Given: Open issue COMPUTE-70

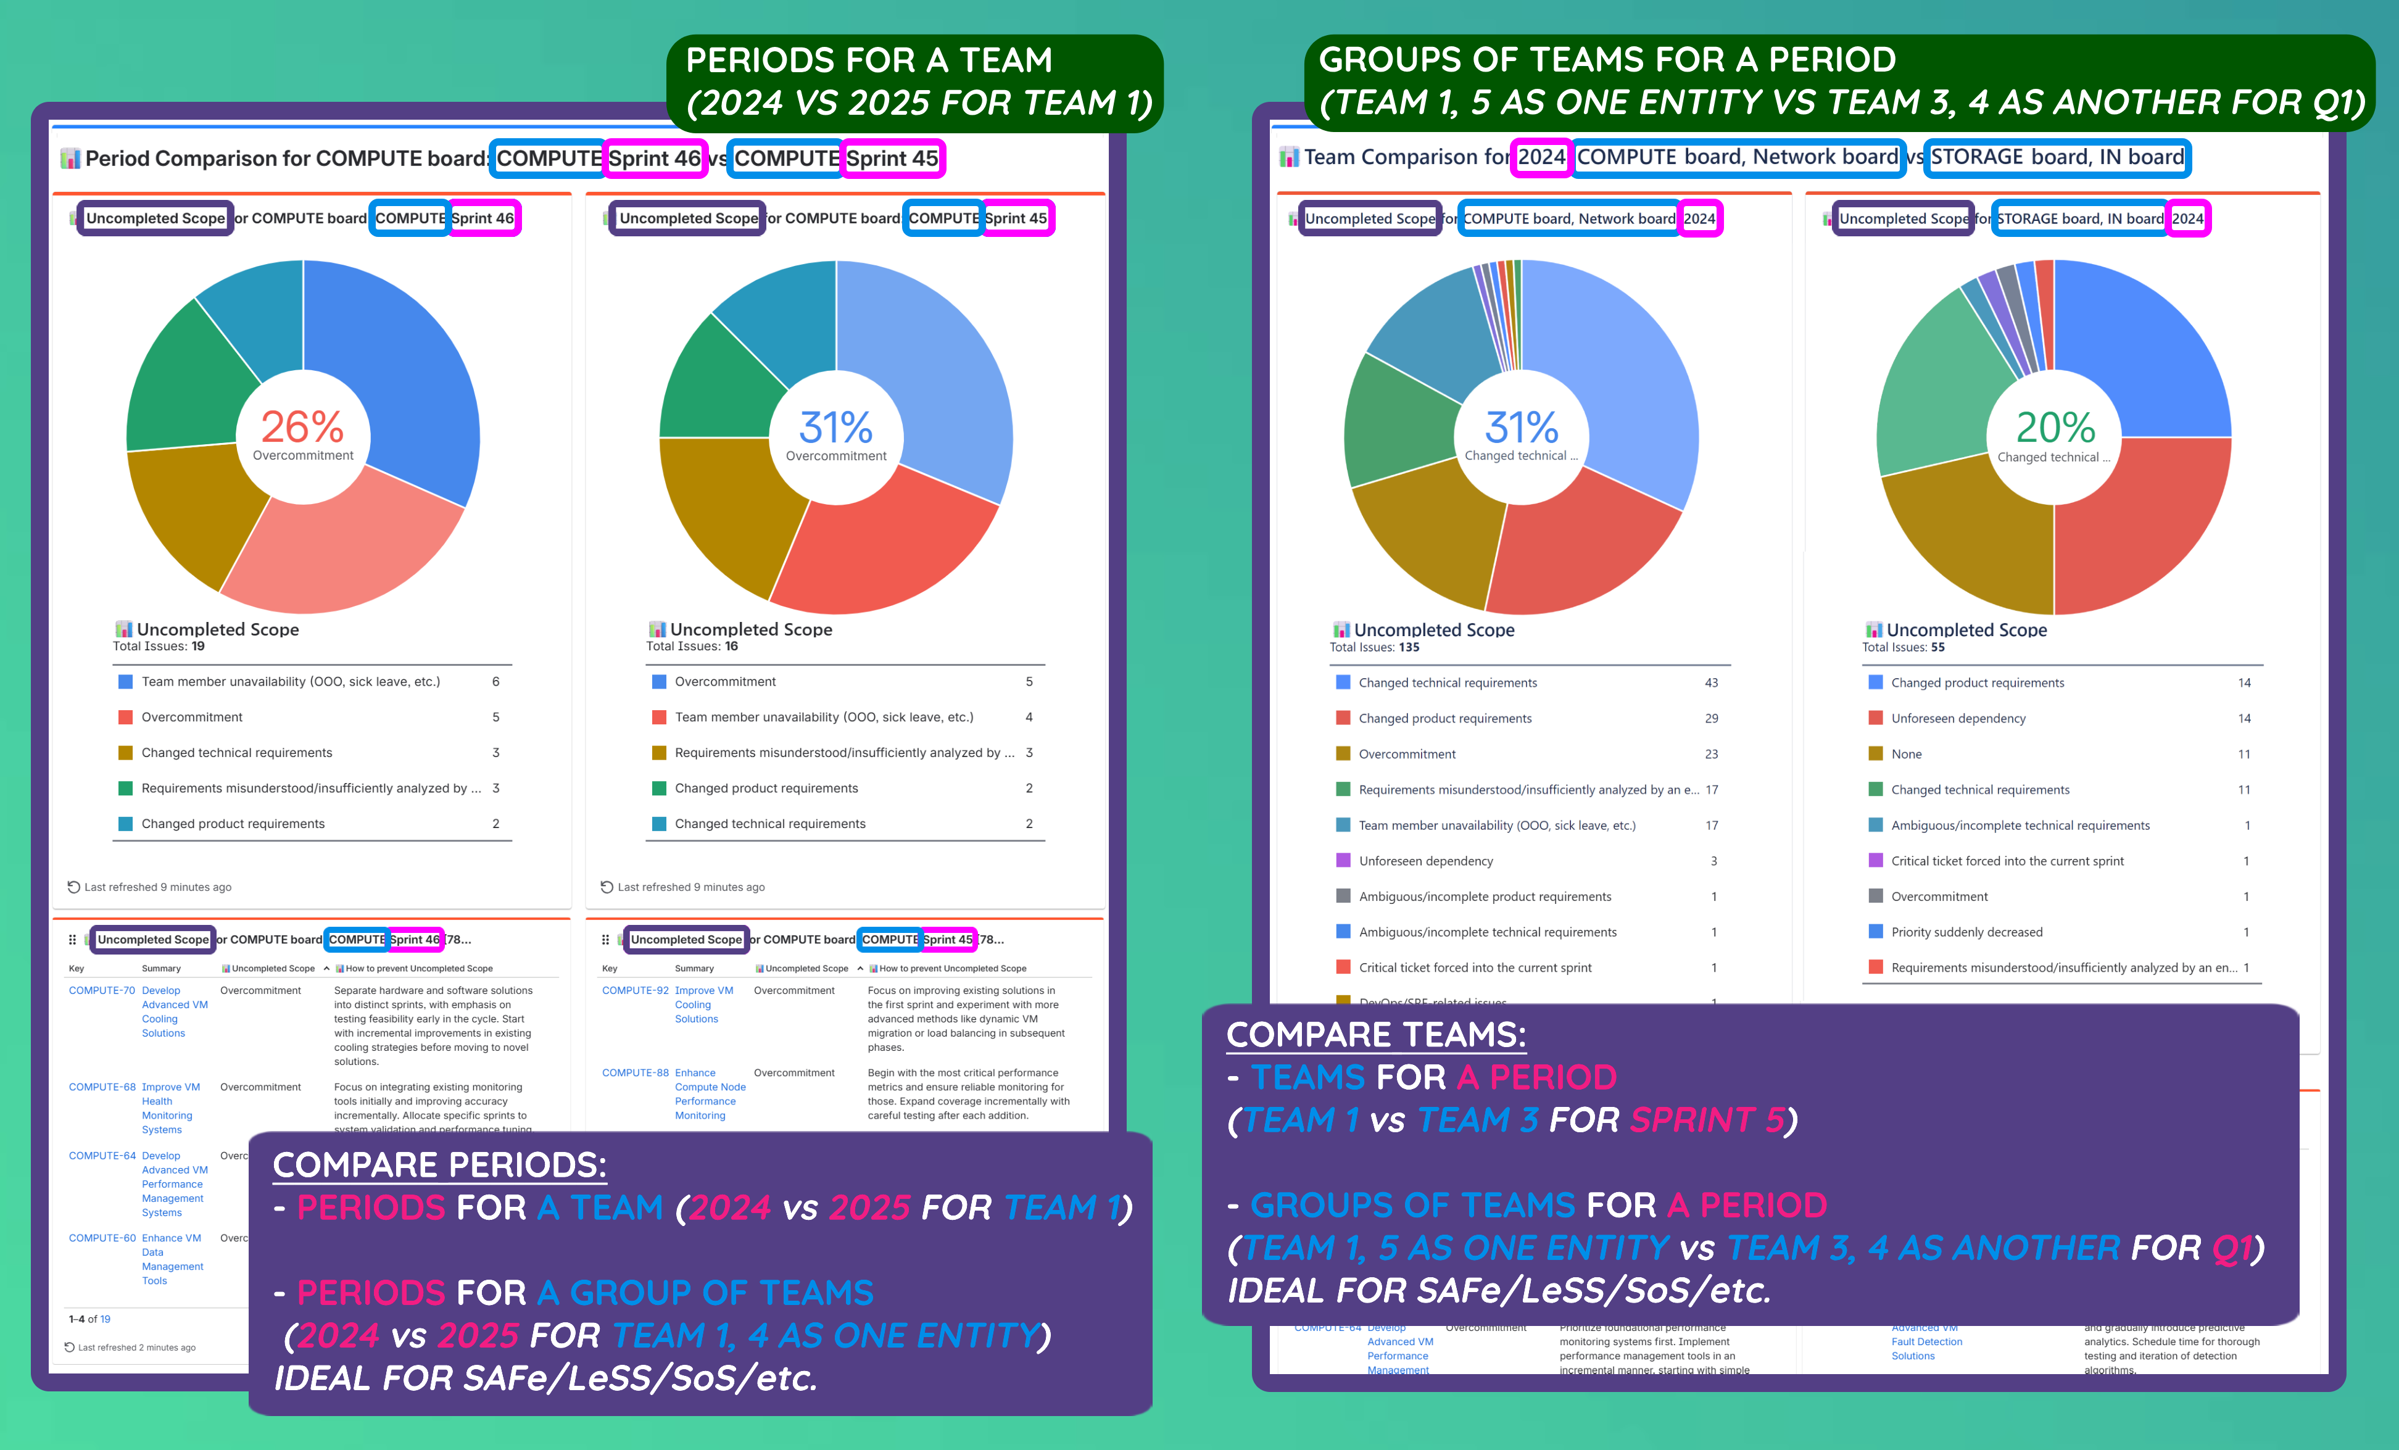Looking at the screenshot, I should [101, 990].
